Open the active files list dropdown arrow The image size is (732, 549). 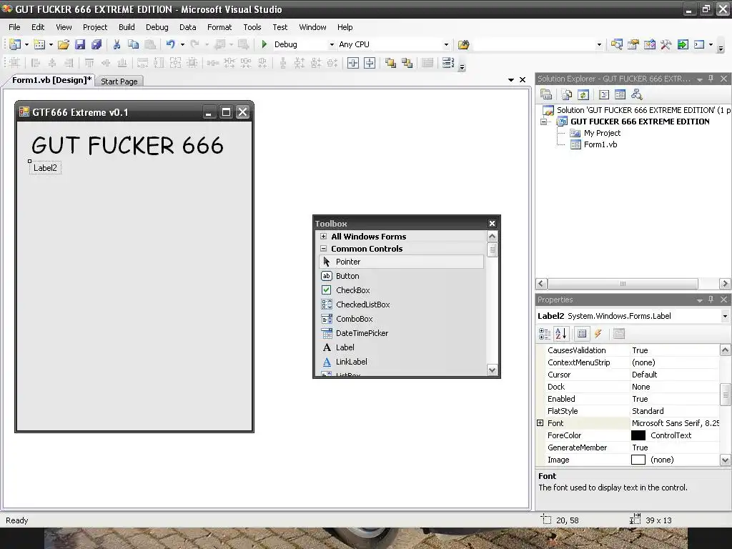point(511,80)
